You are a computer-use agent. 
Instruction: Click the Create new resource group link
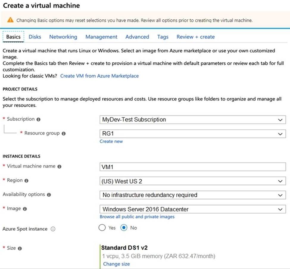point(111,142)
